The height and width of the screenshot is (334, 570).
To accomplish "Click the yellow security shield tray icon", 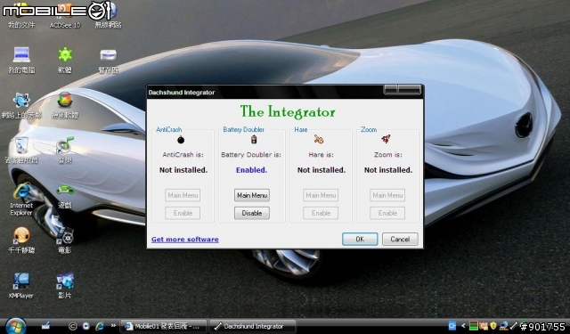I will point(493,326).
